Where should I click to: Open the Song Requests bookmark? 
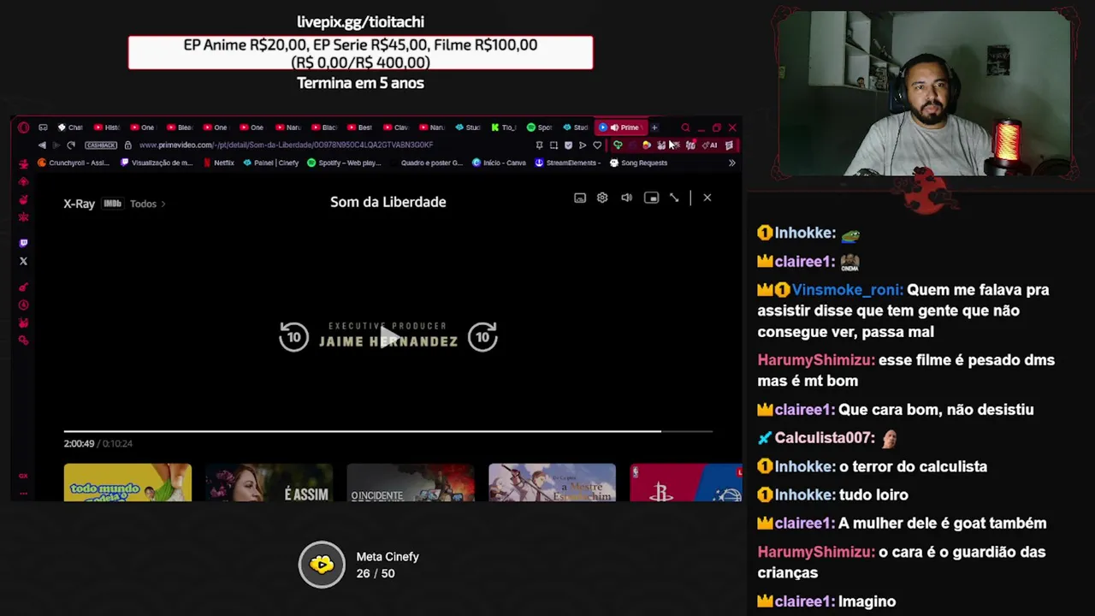click(638, 163)
